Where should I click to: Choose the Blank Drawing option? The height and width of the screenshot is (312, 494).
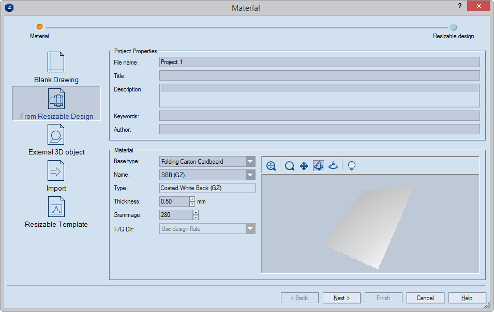click(56, 68)
